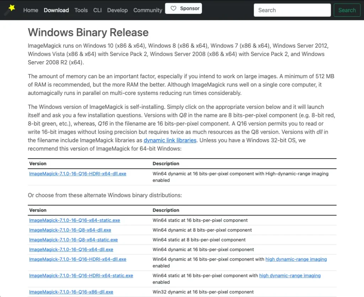
Task: Download ImageMagick-7.1.0-16-Q8-x64-static.exe
Action: [x=73, y=240]
